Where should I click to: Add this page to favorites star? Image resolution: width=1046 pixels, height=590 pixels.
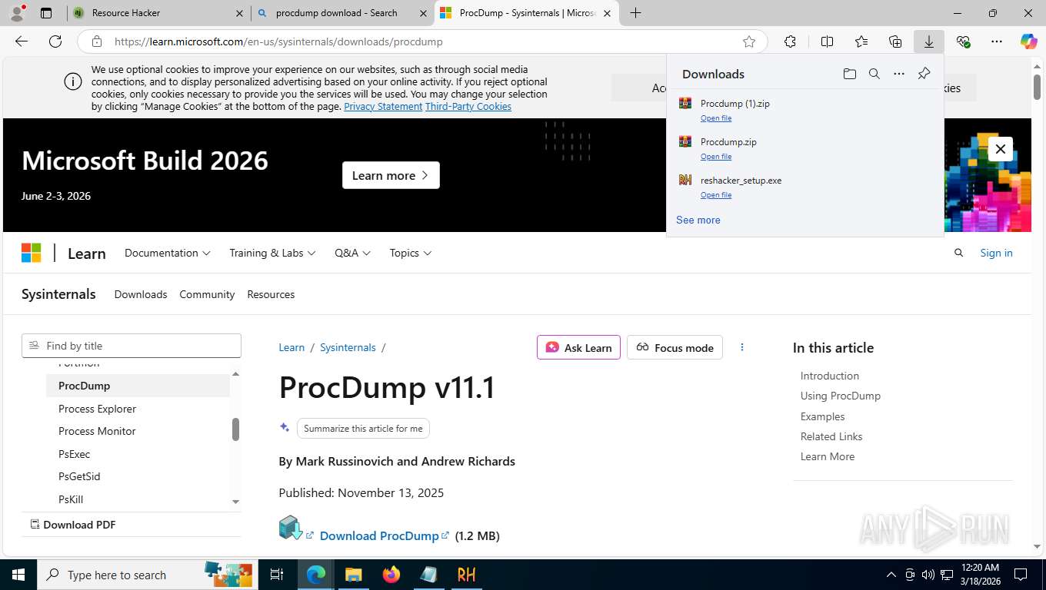click(749, 41)
